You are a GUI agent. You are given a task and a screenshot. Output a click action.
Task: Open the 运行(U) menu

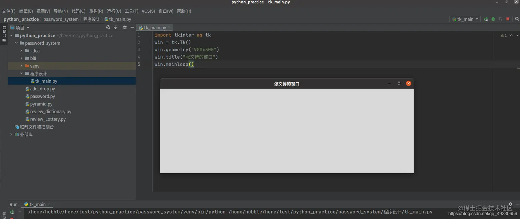pyautogui.click(x=114, y=11)
